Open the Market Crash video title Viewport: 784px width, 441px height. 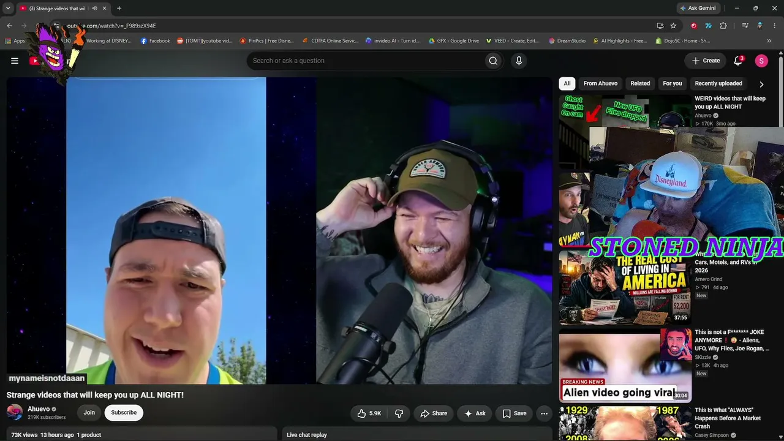tap(728, 418)
